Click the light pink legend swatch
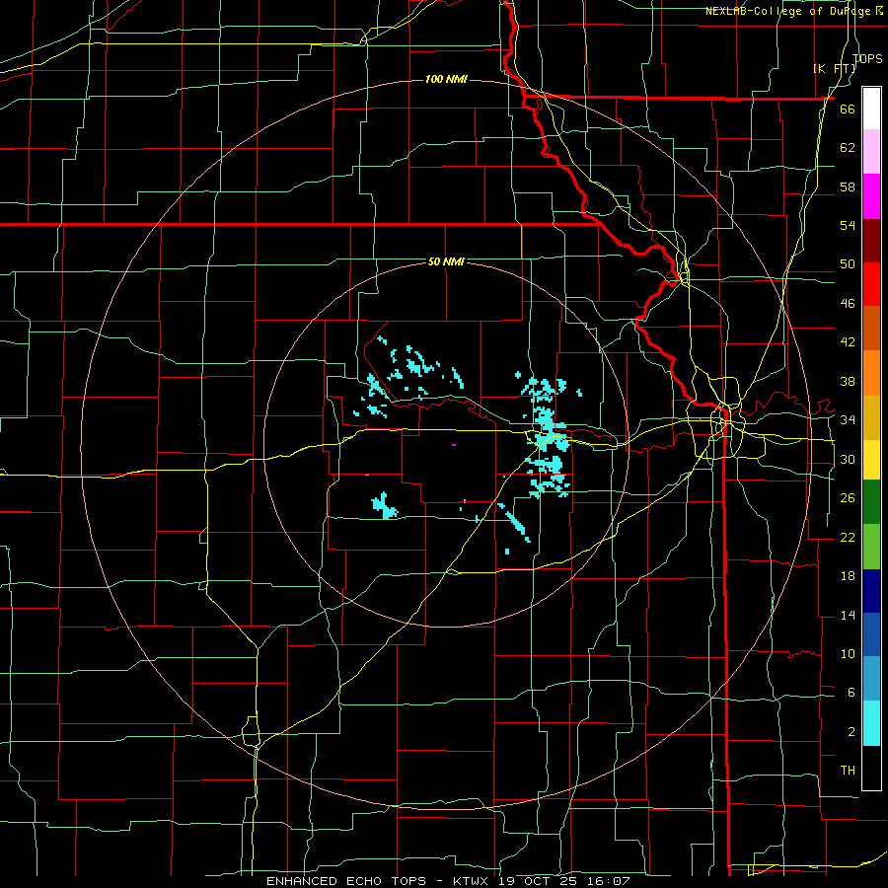This screenshot has height=888, width=888. tap(871, 152)
